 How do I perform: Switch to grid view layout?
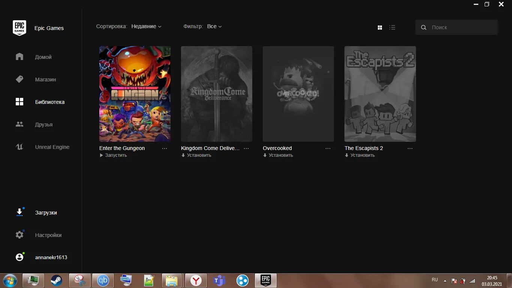(x=380, y=27)
